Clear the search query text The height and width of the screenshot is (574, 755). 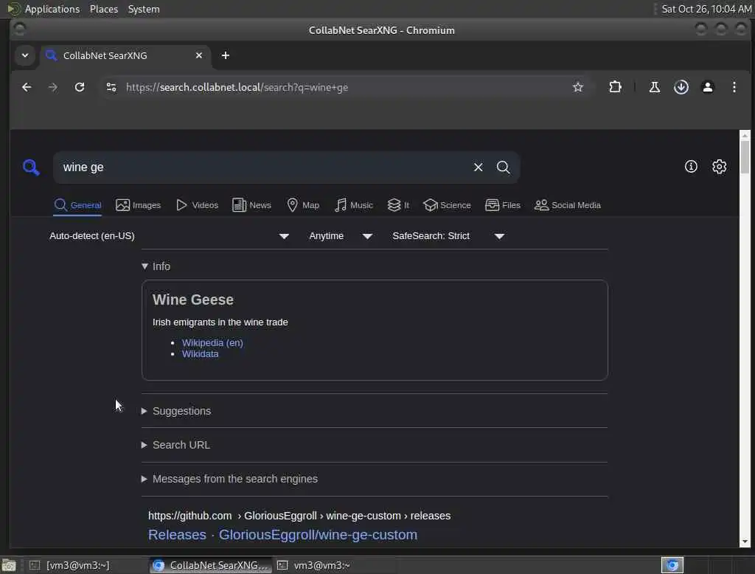click(x=478, y=167)
